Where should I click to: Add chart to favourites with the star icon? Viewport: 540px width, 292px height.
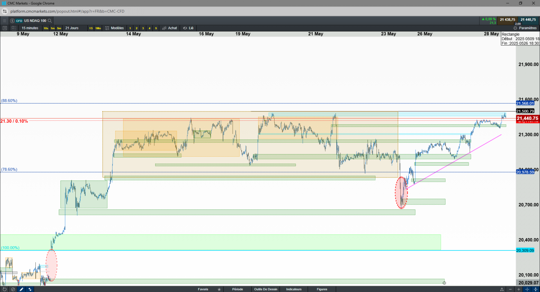pyautogui.click(x=219, y=289)
